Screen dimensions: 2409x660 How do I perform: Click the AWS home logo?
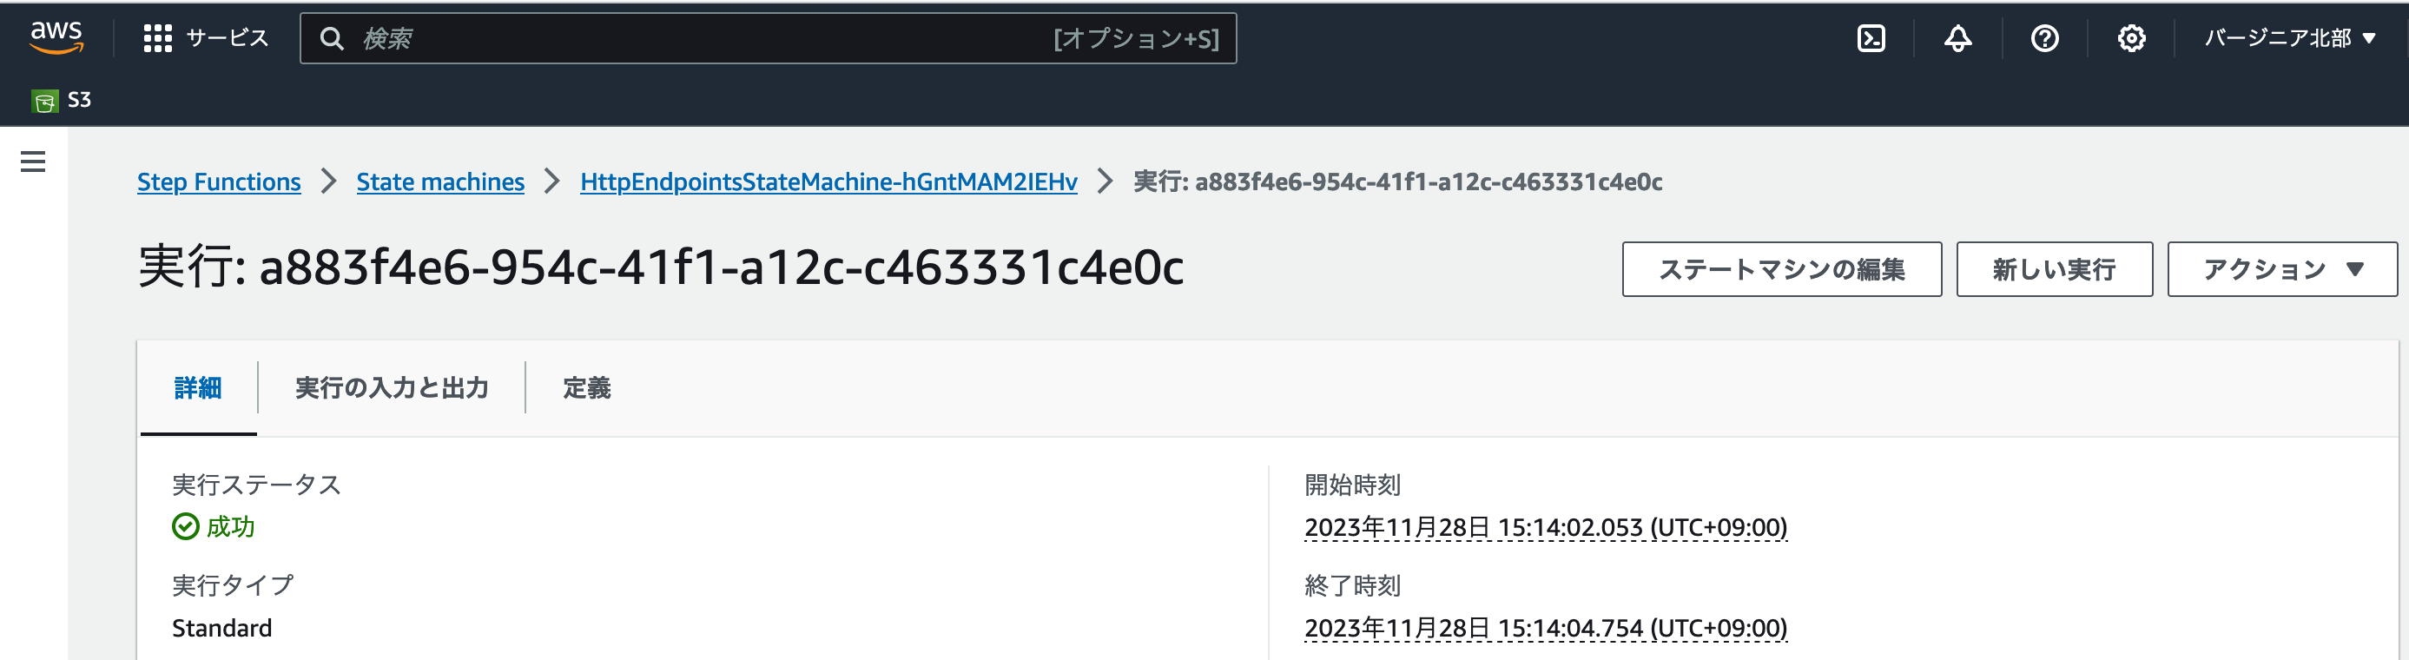pyautogui.click(x=58, y=37)
